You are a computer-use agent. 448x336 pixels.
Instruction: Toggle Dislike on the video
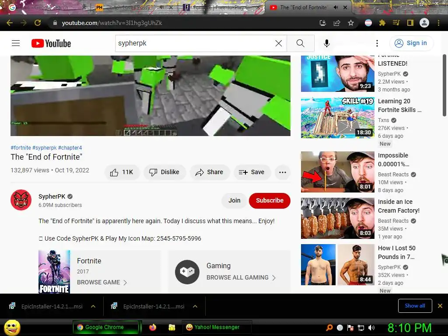tap(164, 172)
